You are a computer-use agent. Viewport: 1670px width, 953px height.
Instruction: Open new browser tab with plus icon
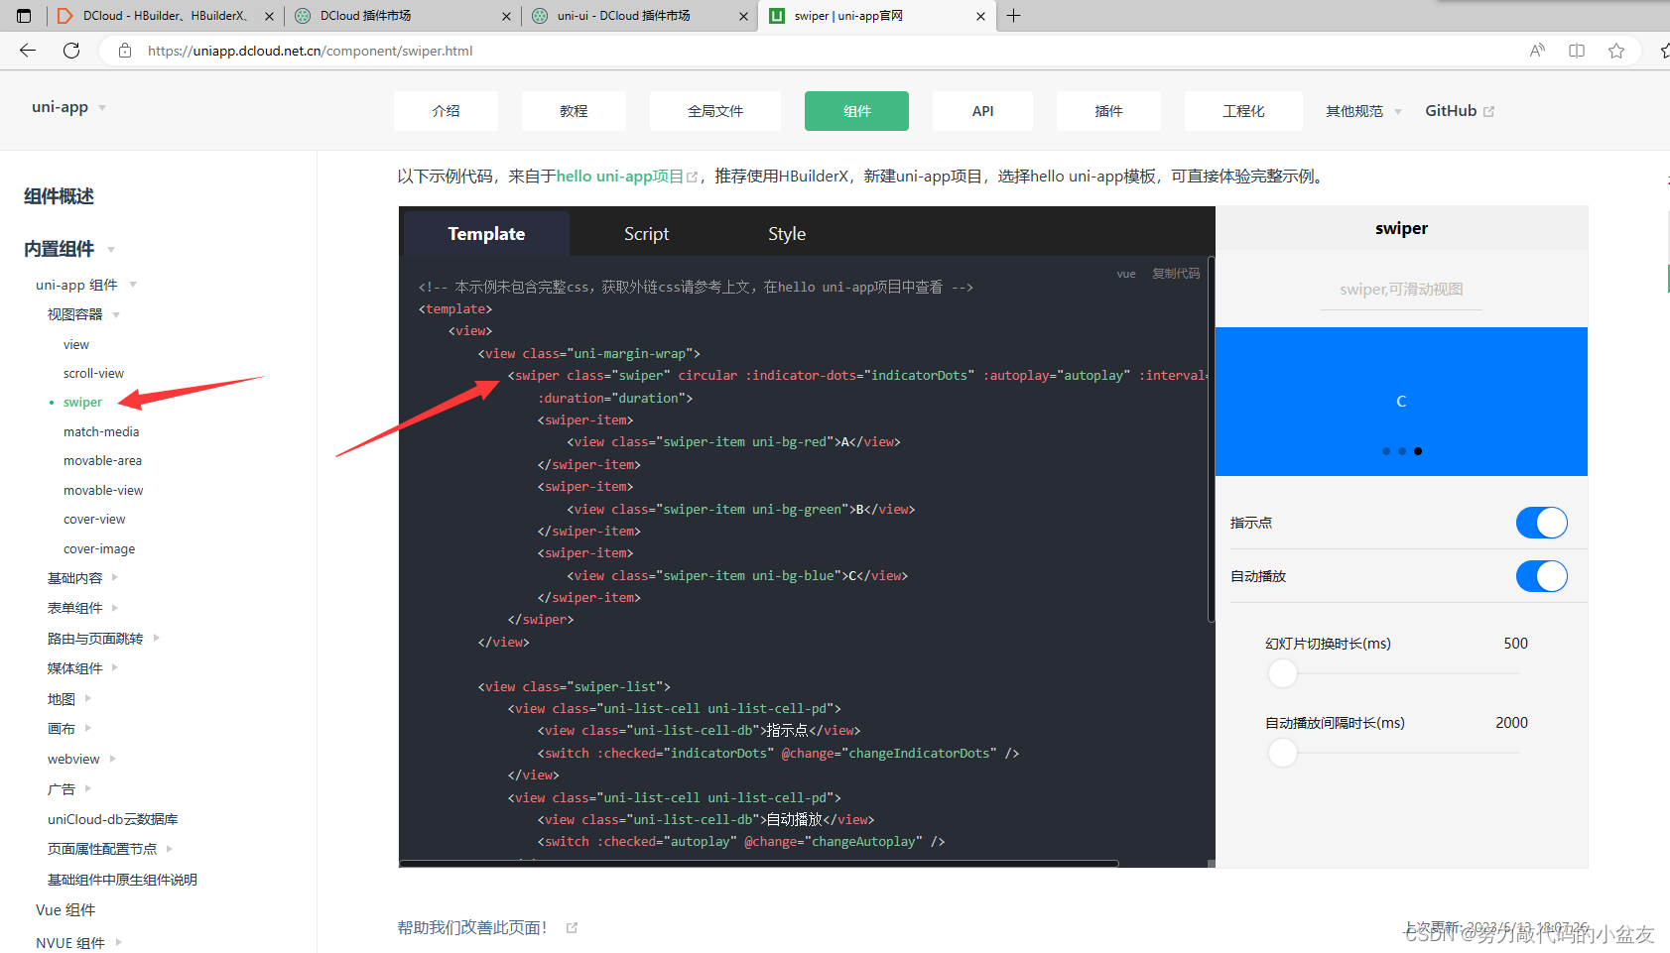pyautogui.click(x=1013, y=16)
